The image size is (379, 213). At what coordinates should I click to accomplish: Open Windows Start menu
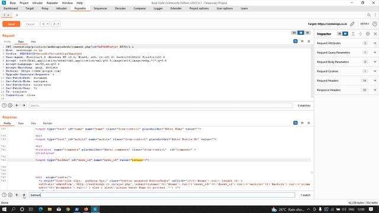(4, 209)
